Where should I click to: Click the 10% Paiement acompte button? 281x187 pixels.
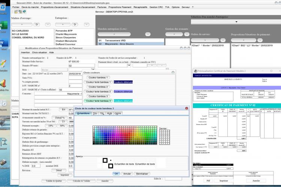click(x=51, y=126)
